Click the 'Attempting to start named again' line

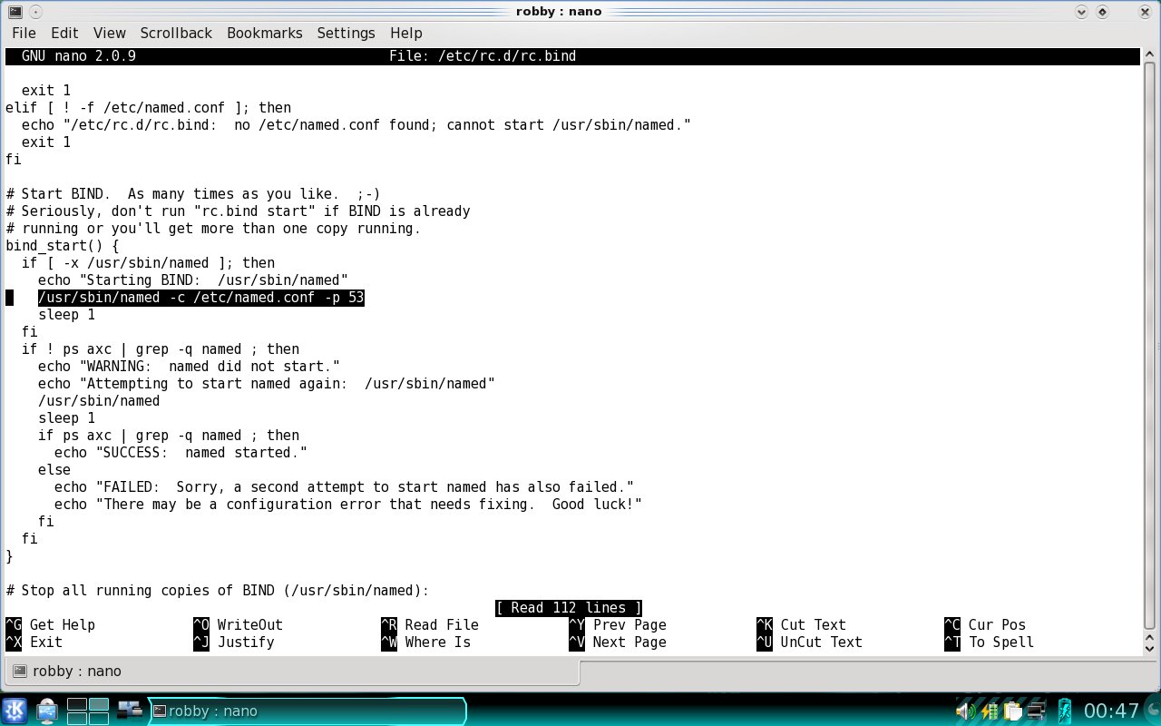tap(267, 384)
